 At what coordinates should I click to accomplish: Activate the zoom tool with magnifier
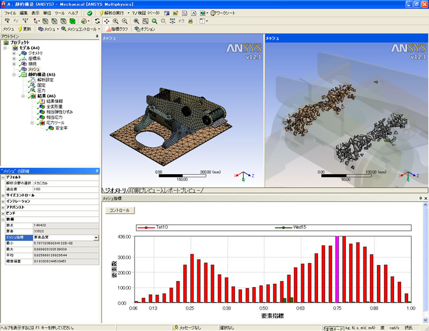[116, 21]
